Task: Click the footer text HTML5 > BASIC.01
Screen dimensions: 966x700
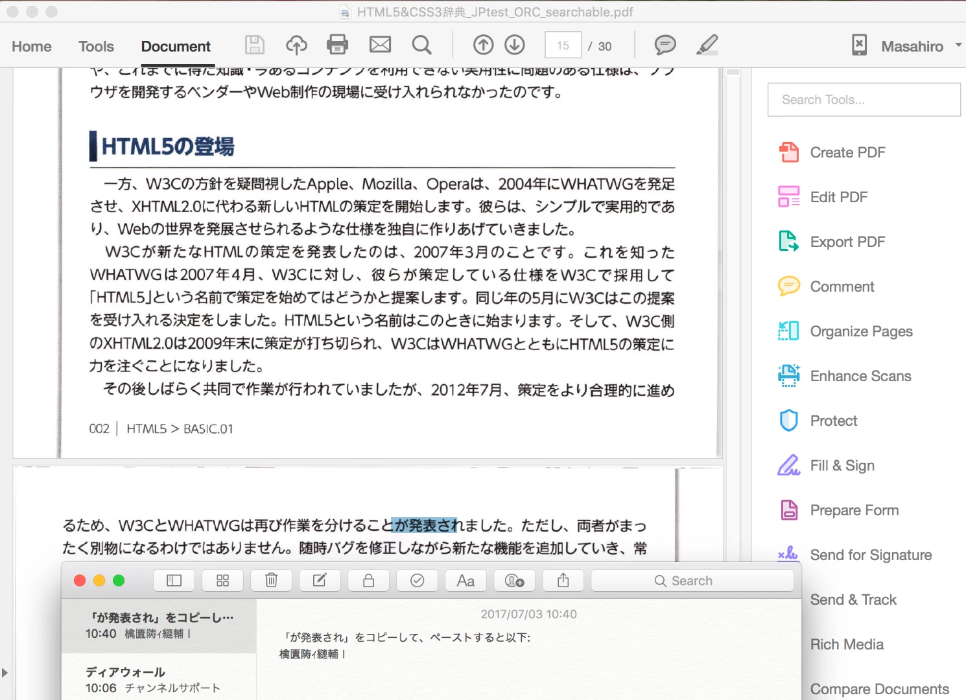Action: coord(180,428)
